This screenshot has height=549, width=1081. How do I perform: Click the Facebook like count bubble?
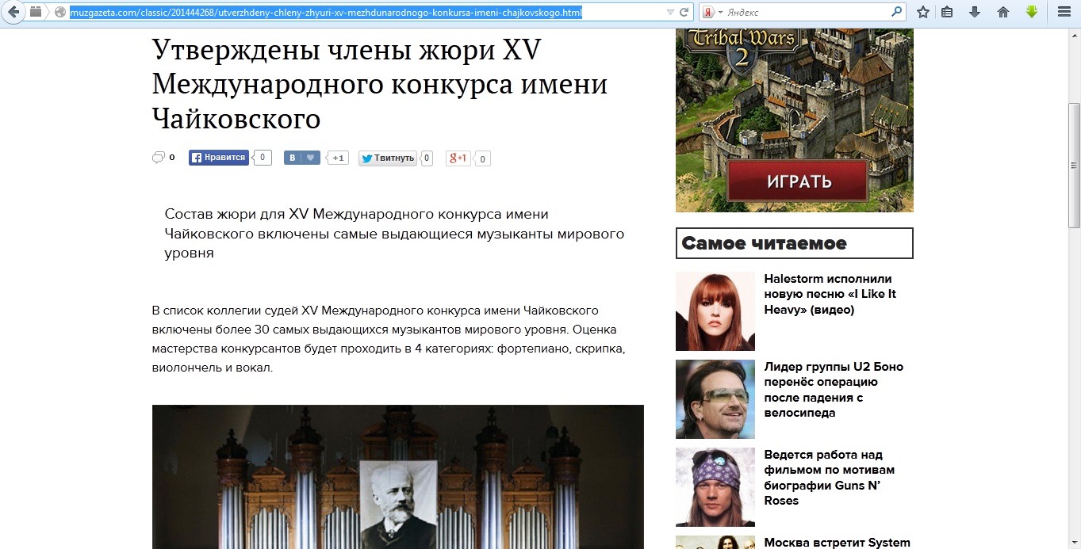coord(263,158)
